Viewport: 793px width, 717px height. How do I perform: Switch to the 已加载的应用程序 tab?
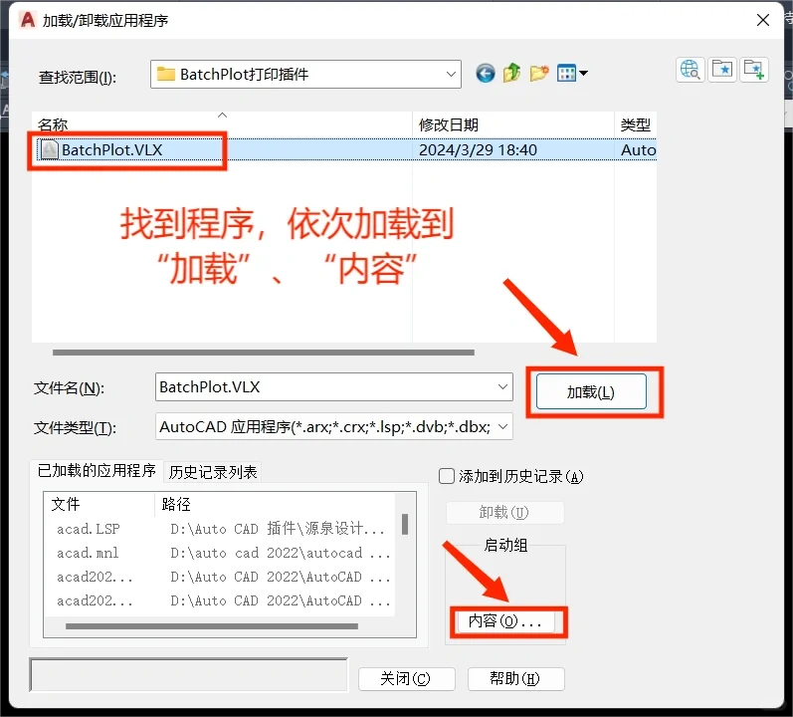[x=97, y=471]
